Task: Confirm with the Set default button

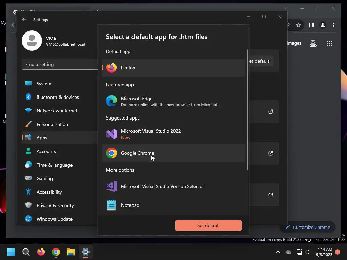Action: [x=208, y=225]
